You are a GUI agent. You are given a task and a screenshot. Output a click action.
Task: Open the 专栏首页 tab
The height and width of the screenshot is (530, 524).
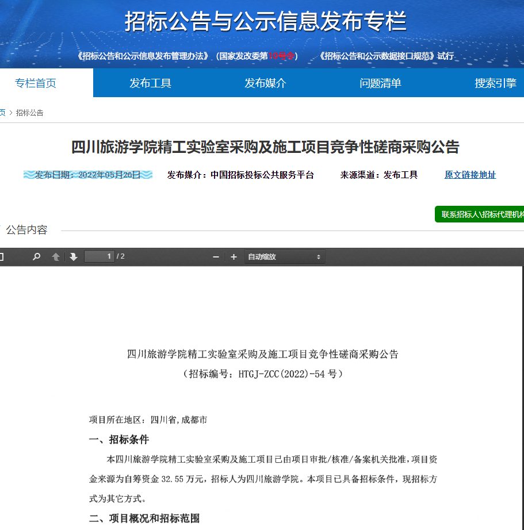click(36, 83)
